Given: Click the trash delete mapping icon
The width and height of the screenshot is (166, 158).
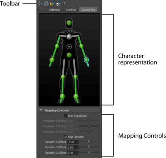Looking at the screenshot, I should click(x=65, y=3).
